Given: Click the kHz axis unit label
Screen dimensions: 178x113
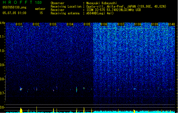Looking at the screenshot, I should 3,23.
